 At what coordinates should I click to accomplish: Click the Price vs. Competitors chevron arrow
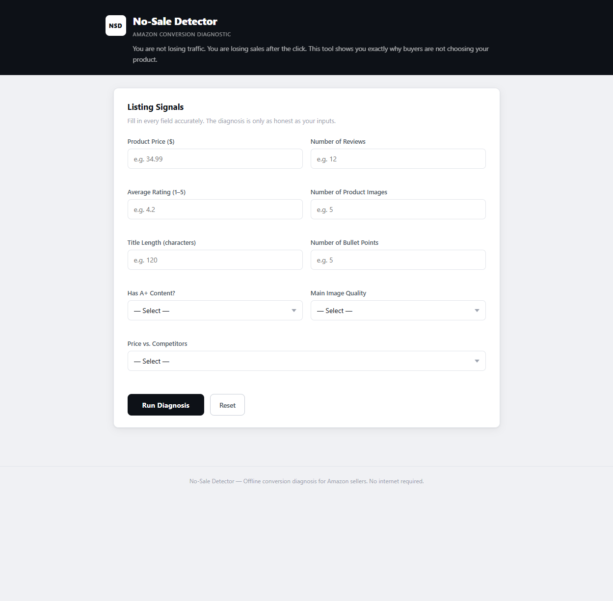coord(477,361)
